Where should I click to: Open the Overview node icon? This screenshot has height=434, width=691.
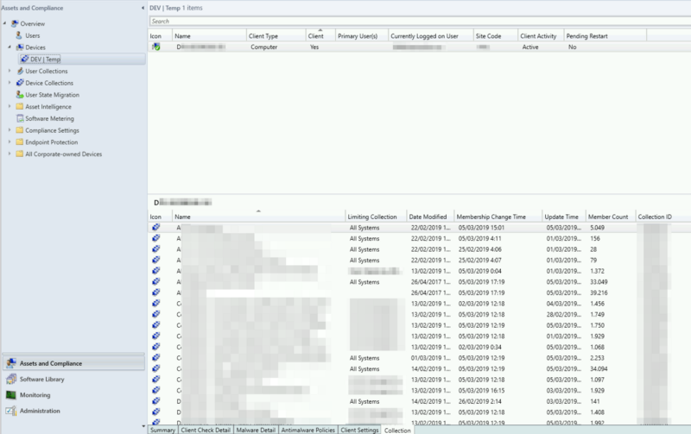[15, 24]
